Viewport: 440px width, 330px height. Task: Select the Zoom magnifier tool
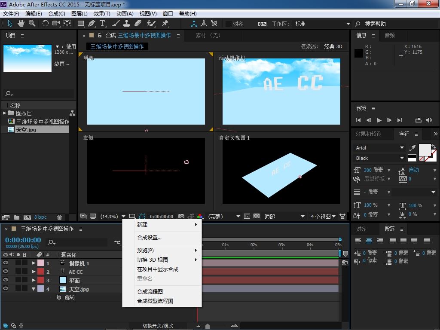pos(32,24)
